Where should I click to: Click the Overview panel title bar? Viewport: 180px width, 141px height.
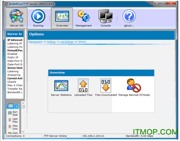[x=101, y=73]
